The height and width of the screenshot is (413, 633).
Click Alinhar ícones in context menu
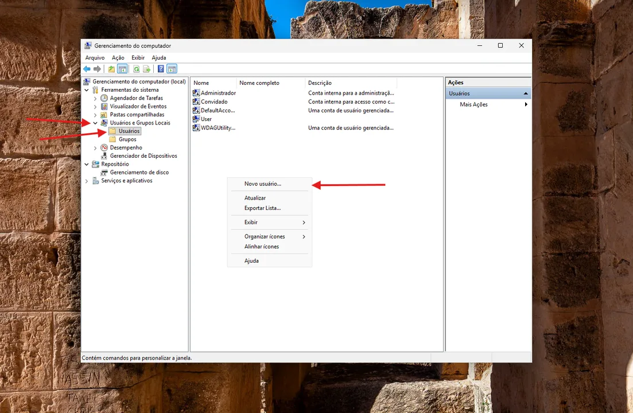point(270,247)
